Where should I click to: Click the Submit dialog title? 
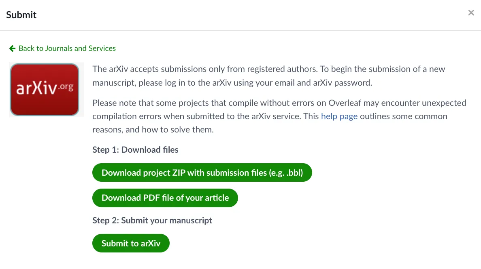pyautogui.click(x=21, y=15)
